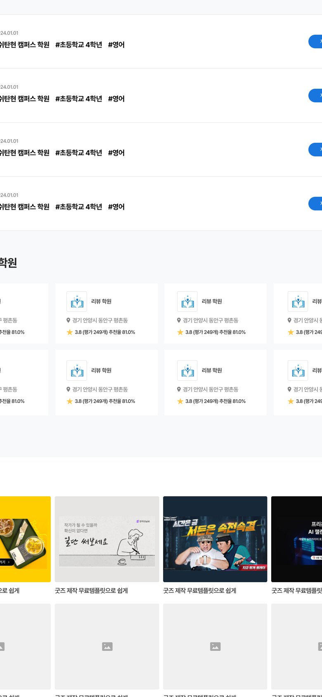Viewport: 322px width, 697px height.
Task: Click '경기 안양시 동안구 평촌동' address in top-row third card
Action: (211, 320)
